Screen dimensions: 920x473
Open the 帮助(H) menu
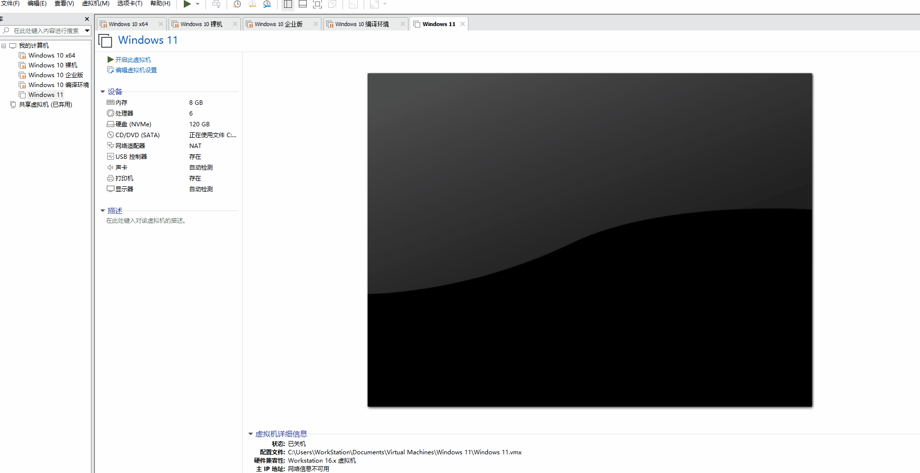click(160, 3)
